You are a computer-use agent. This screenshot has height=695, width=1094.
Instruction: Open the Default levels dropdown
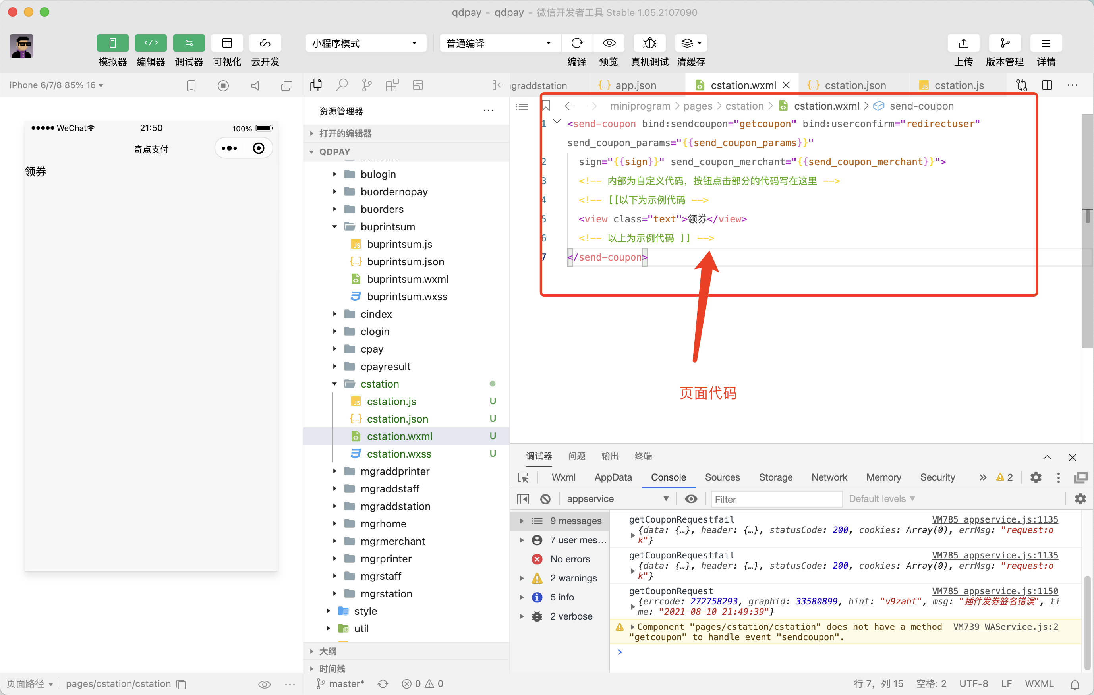click(881, 499)
